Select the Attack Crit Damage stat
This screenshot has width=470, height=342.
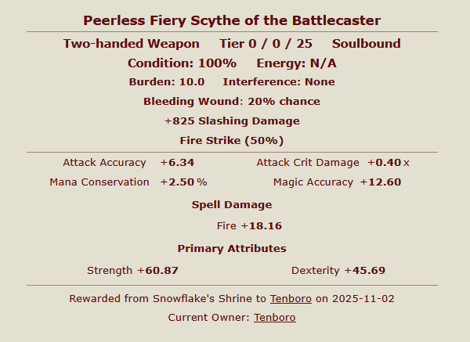pos(333,163)
